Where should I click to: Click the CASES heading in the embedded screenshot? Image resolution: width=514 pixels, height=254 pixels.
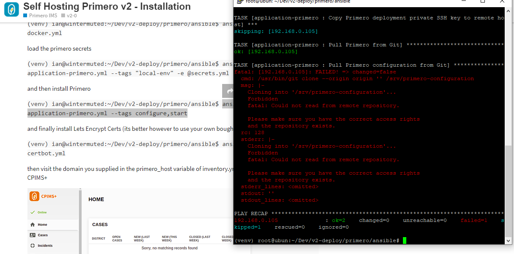click(100, 224)
